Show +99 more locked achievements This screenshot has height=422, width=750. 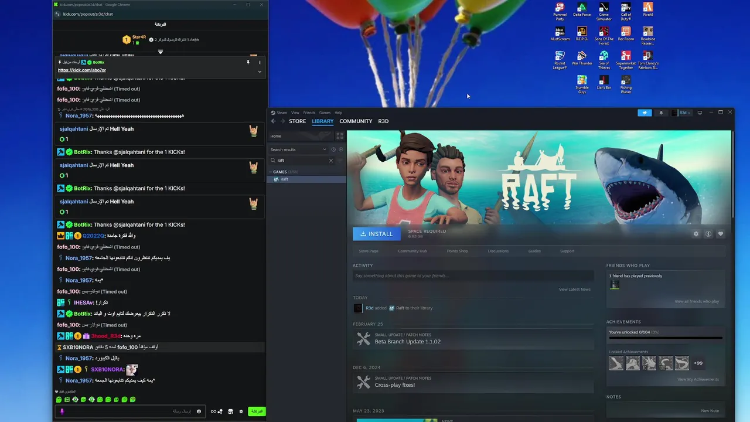(698, 363)
